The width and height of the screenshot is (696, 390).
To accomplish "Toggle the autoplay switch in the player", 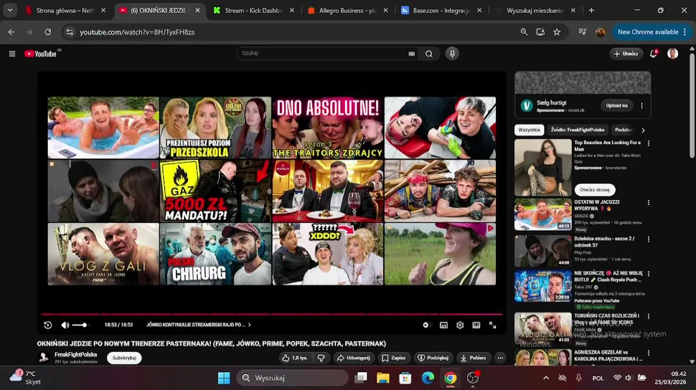I will pos(426,325).
